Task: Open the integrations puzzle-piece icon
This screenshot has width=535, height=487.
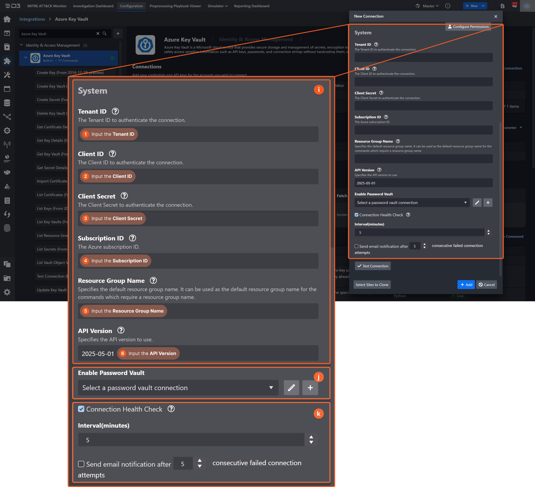Action: coord(7,61)
